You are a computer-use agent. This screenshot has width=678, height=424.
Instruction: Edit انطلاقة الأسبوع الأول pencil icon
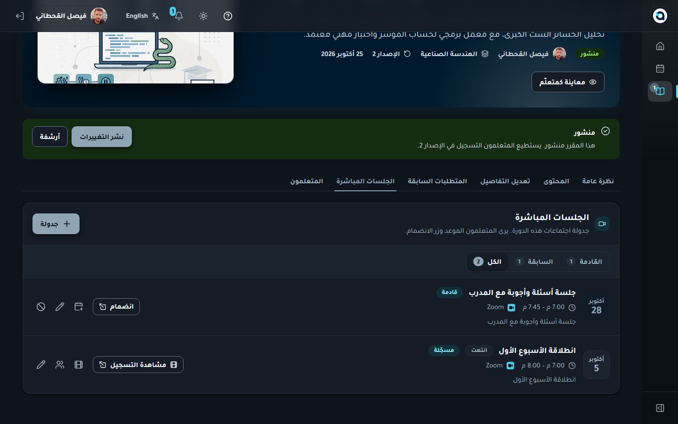coord(41,365)
